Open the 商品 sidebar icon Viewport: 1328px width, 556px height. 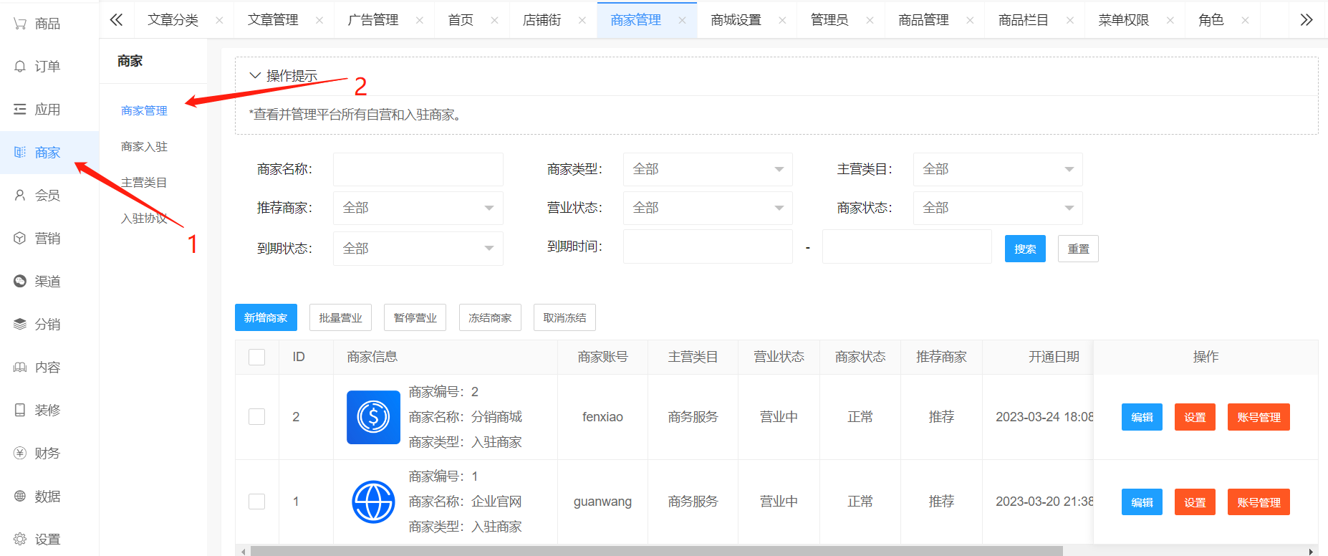click(x=20, y=24)
